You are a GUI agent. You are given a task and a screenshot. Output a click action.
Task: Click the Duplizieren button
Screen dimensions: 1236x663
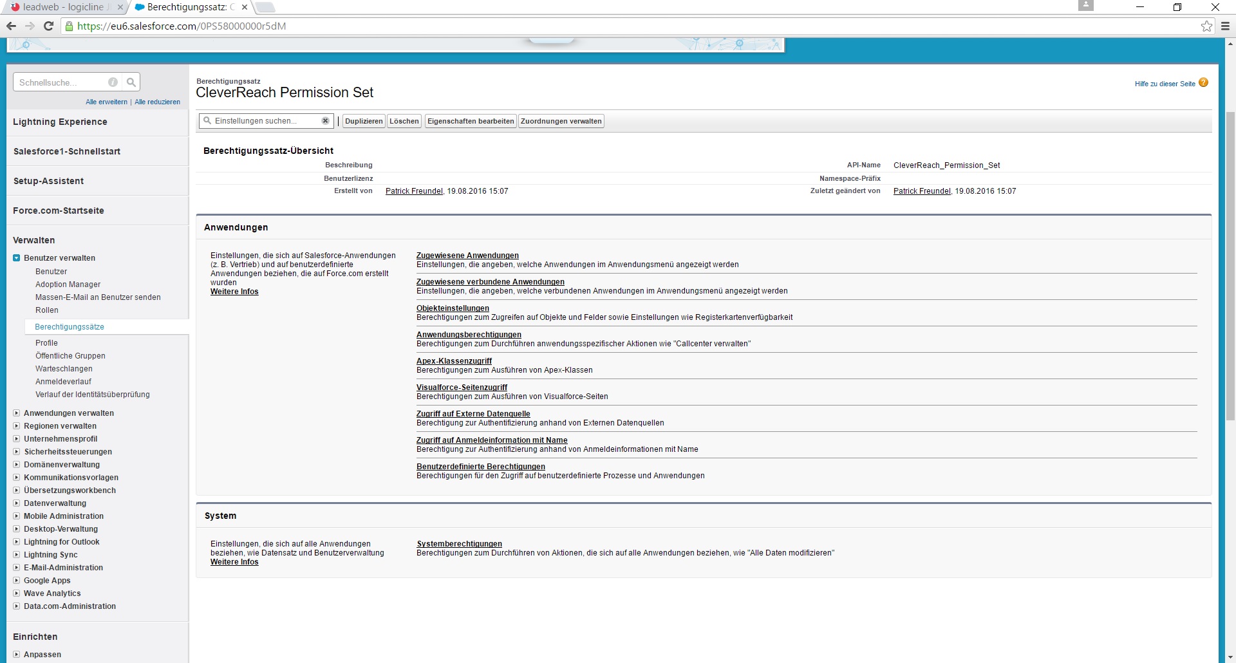[364, 121]
